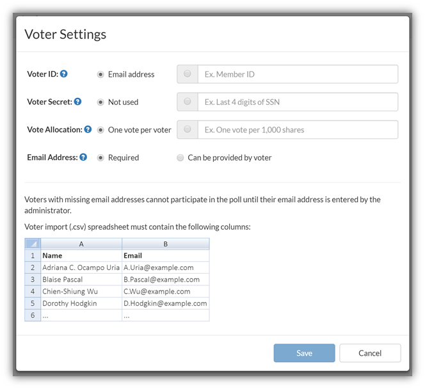This screenshot has height=389, width=425.
Task: Save the voter settings
Action: (304, 353)
